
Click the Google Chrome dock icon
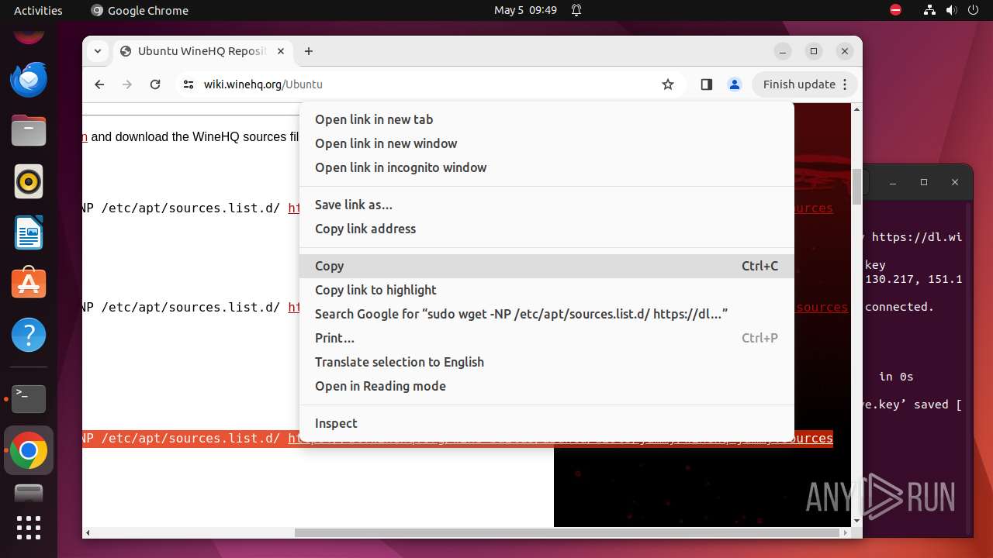pyautogui.click(x=29, y=450)
